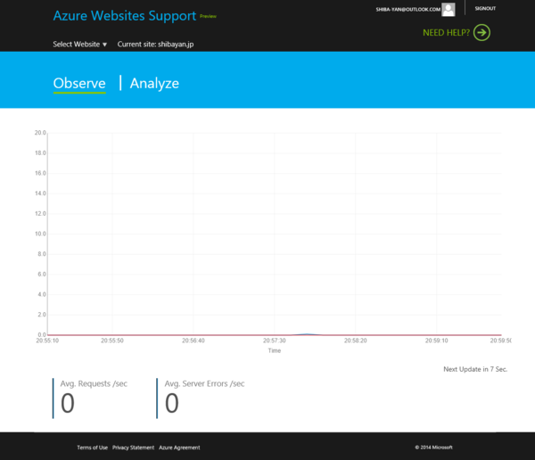This screenshot has width=535, height=460.
Task: Click the Next Update countdown text
Action: click(475, 369)
